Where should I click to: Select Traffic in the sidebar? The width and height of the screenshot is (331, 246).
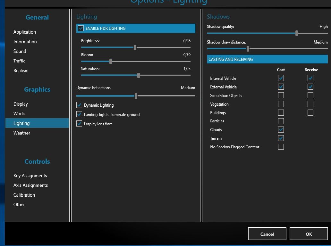point(20,61)
